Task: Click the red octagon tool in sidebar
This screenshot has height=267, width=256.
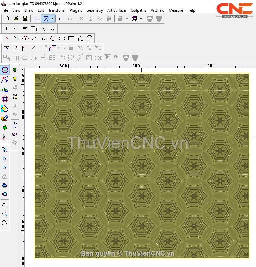Action: coord(5,99)
